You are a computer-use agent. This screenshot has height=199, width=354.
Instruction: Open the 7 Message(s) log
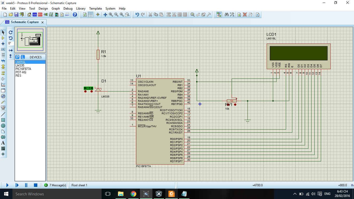(55, 185)
